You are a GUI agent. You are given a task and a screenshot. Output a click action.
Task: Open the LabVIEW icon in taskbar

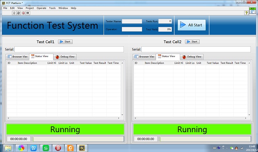(x=82, y=148)
